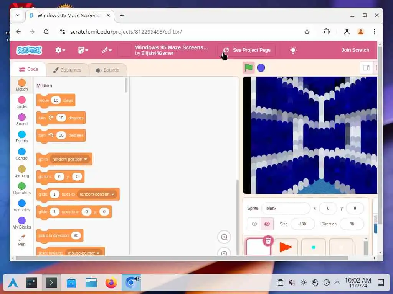This screenshot has height=294, width=393.
Task: Click the green flag to run
Action: 248,68
